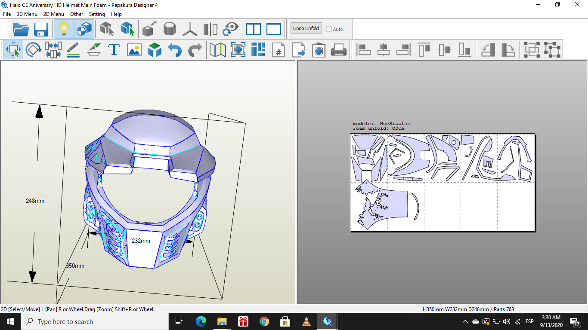Click the gray split panels icon
Image resolution: width=588 pixels, height=330 pixels.
[x=210, y=29]
